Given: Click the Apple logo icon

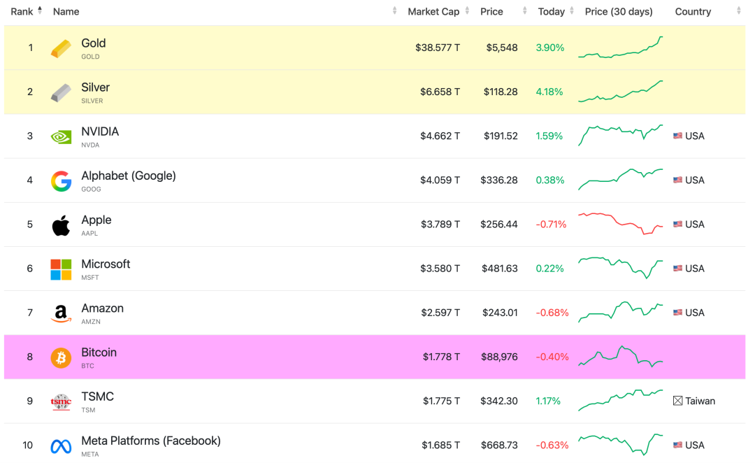Looking at the screenshot, I should (x=61, y=225).
